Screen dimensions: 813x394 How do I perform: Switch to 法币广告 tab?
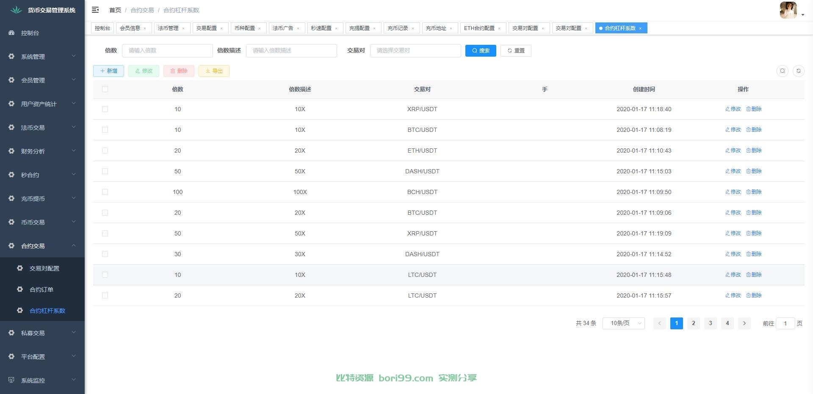(286, 28)
